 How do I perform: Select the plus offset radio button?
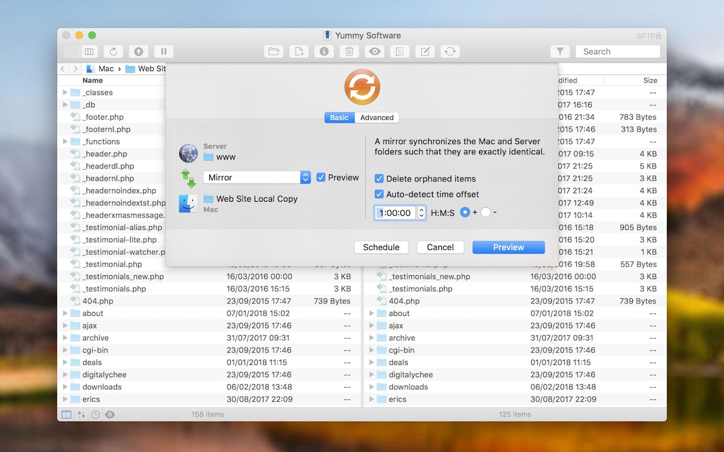[x=465, y=212]
